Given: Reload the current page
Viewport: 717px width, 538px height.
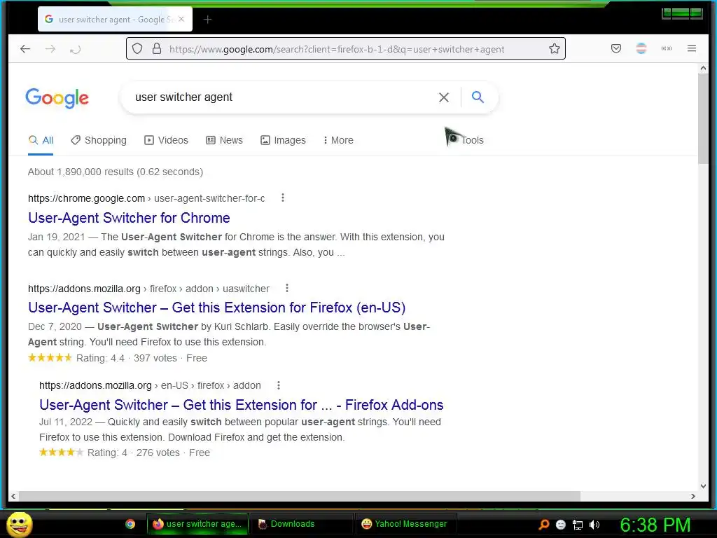Looking at the screenshot, I should click(76, 49).
